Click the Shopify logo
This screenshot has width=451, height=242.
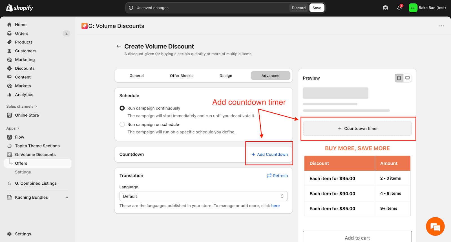click(20, 8)
